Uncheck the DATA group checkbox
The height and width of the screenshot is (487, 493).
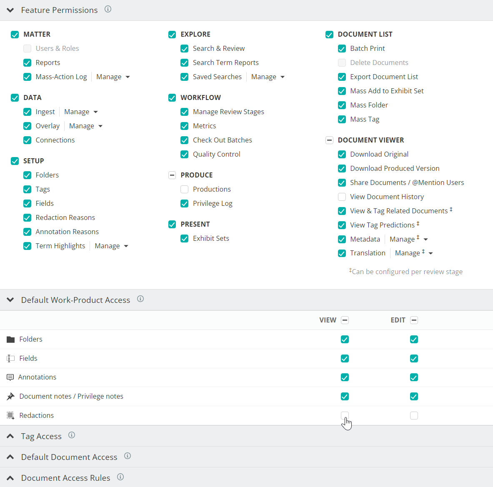(x=15, y=98)
